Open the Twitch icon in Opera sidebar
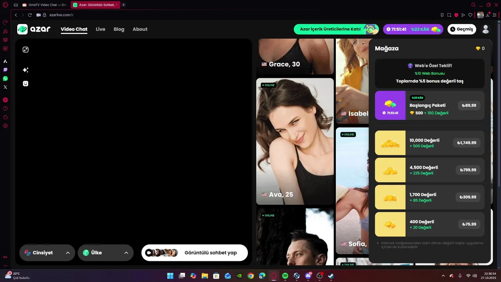Viewport: 501px width, 282px height. pos(5,70)
